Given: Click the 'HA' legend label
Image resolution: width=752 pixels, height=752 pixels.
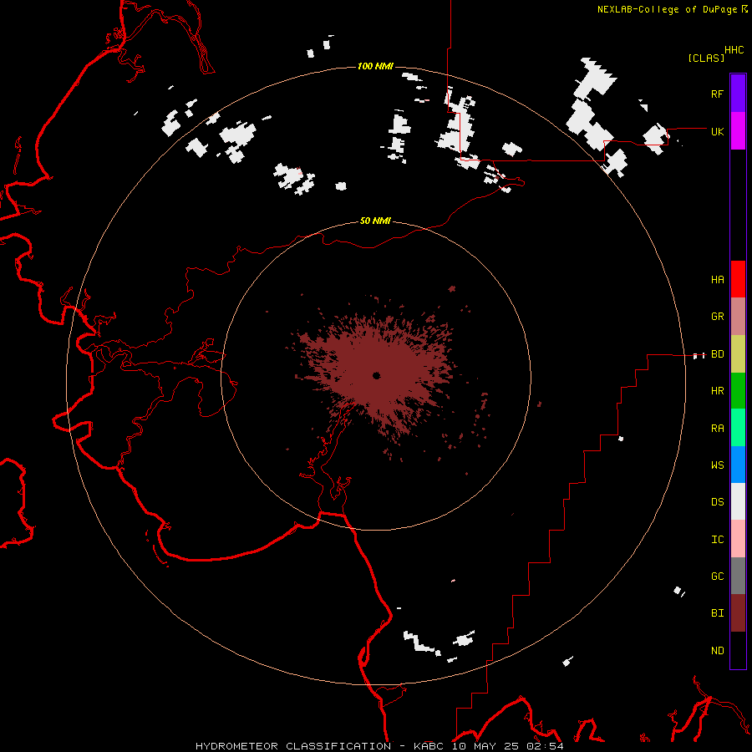Looking at the screenshot, I should coord(718,280).
